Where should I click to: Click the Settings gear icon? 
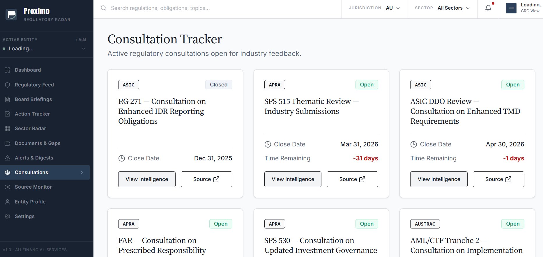coord(8,216)
